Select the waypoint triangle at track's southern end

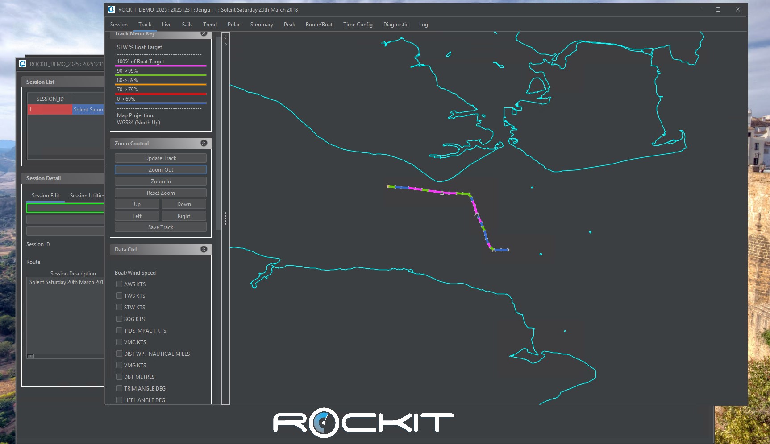click(494, 251)
